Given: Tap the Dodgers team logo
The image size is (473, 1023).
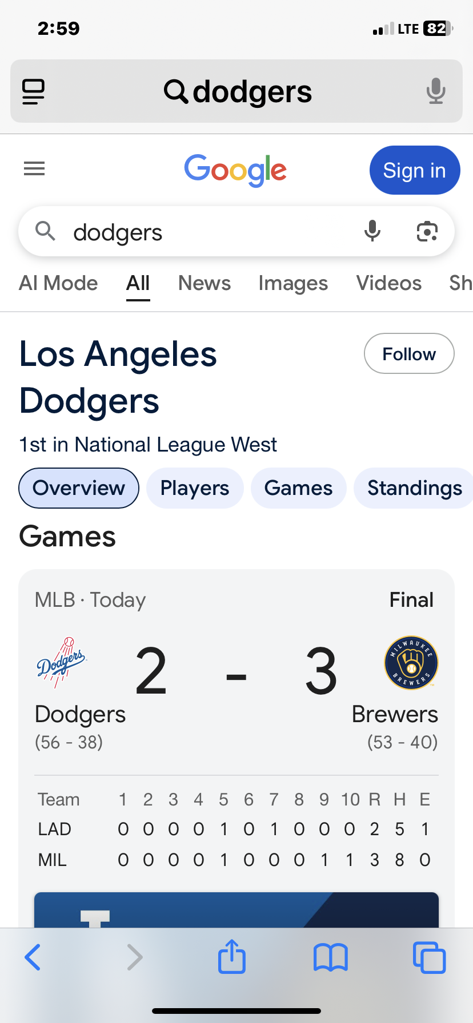Looking at the screenshot, I should coord(61,663).
